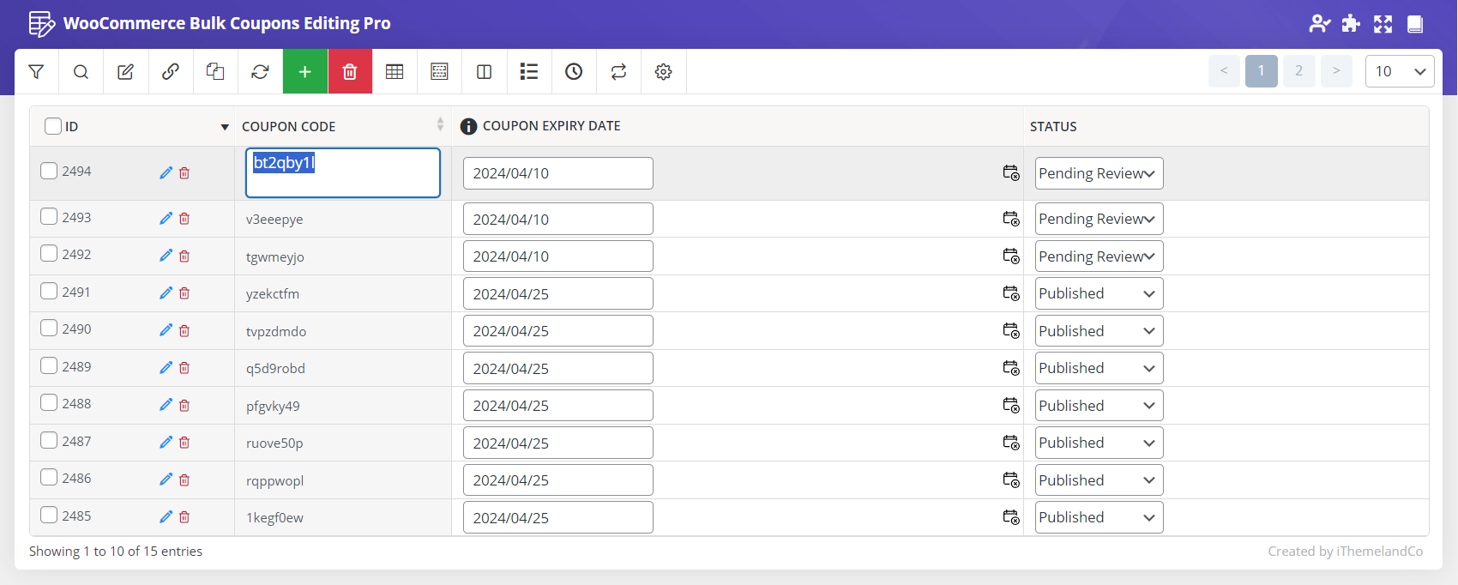
Task: Click expiry date field for coupon 2490
Action: pyautogui.click(x=557, y=331)
